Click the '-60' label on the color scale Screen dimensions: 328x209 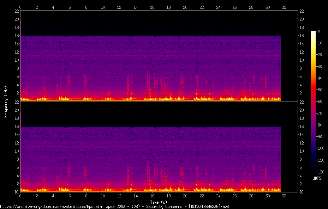(319, 101)
